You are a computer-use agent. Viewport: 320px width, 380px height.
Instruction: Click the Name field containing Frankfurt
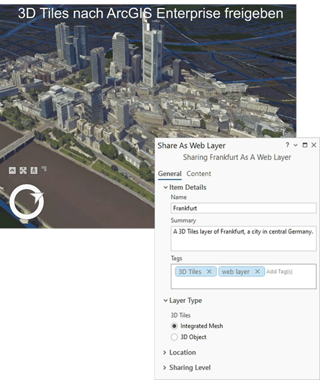(x=243, y=208)
